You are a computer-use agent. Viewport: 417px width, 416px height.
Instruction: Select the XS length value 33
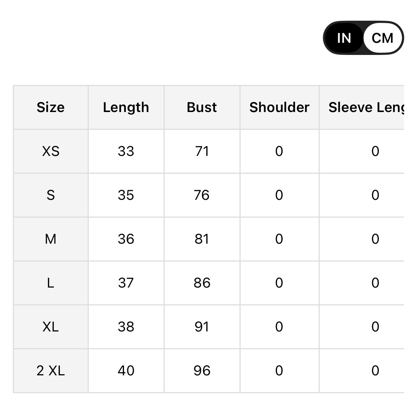coord(126,151)
